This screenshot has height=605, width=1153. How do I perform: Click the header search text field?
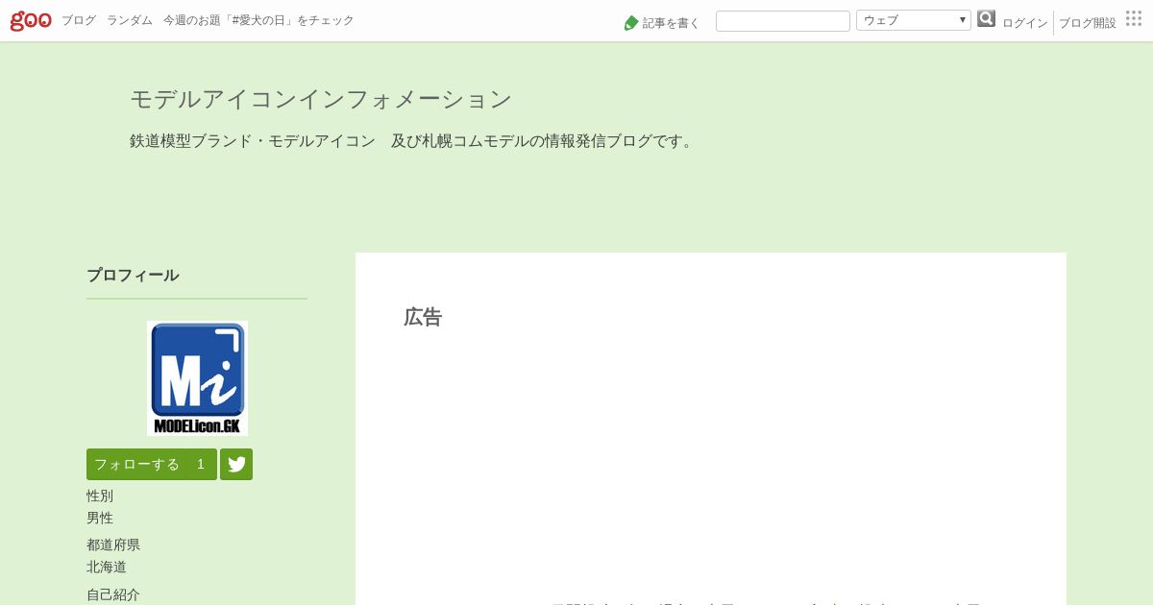click(x=783, y=21)
